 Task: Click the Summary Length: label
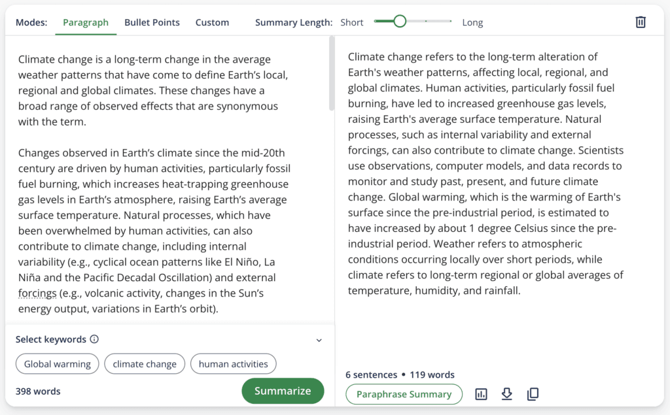click(x=294, y=22)
